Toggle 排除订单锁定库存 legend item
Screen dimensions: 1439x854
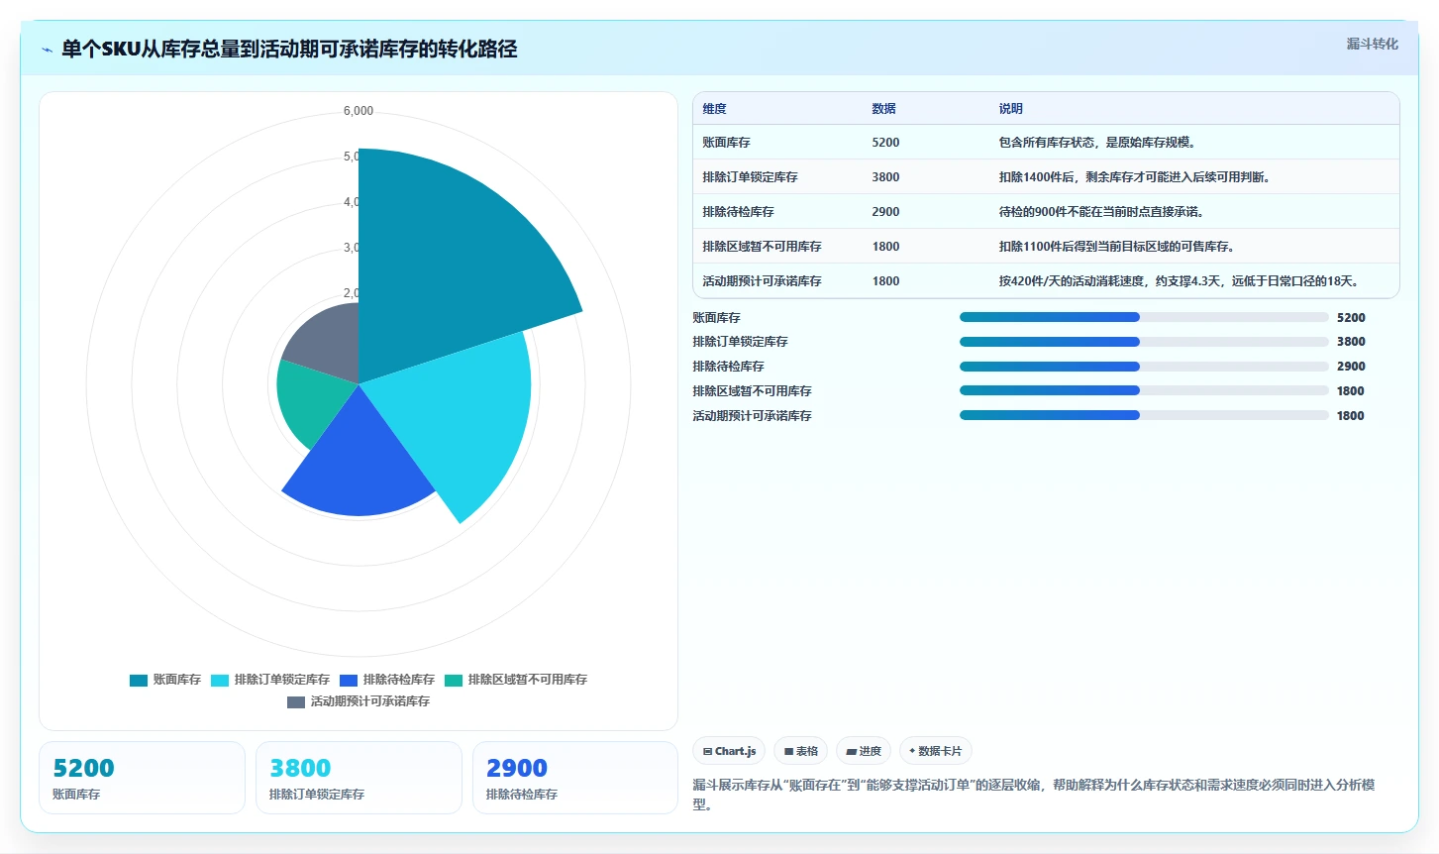point(269,680)
